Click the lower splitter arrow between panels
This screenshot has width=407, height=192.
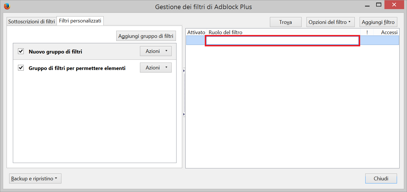click(184, 114)
